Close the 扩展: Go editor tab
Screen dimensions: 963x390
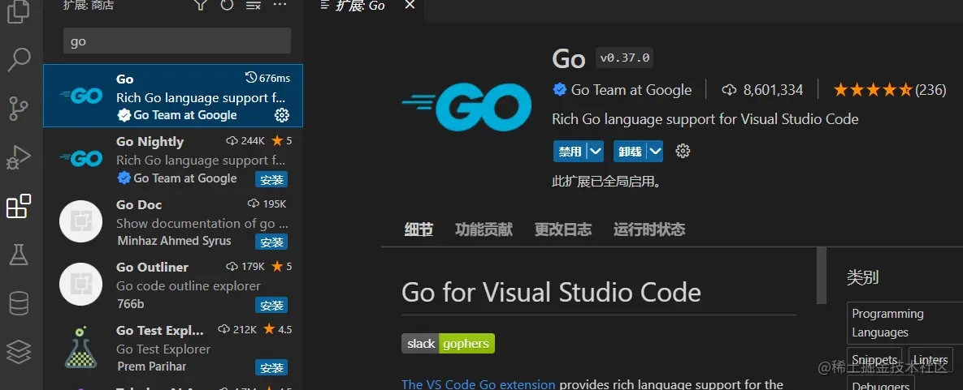click(x=410, y=5)
